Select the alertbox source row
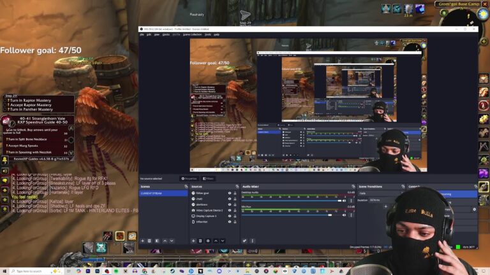490x275 pixels. 214,204
